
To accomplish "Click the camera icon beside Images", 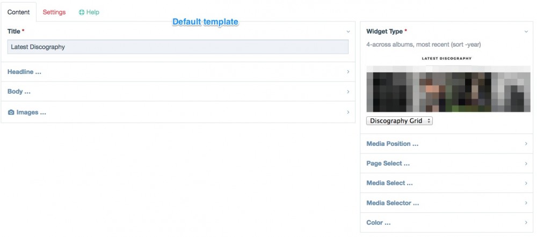I will point(11,112).
